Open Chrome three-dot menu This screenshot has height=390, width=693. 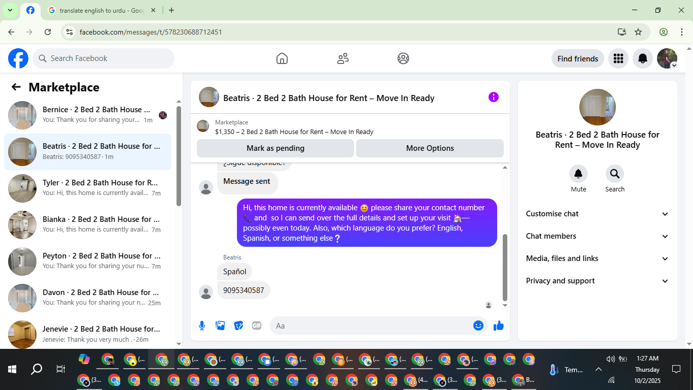tap(682, 32)
